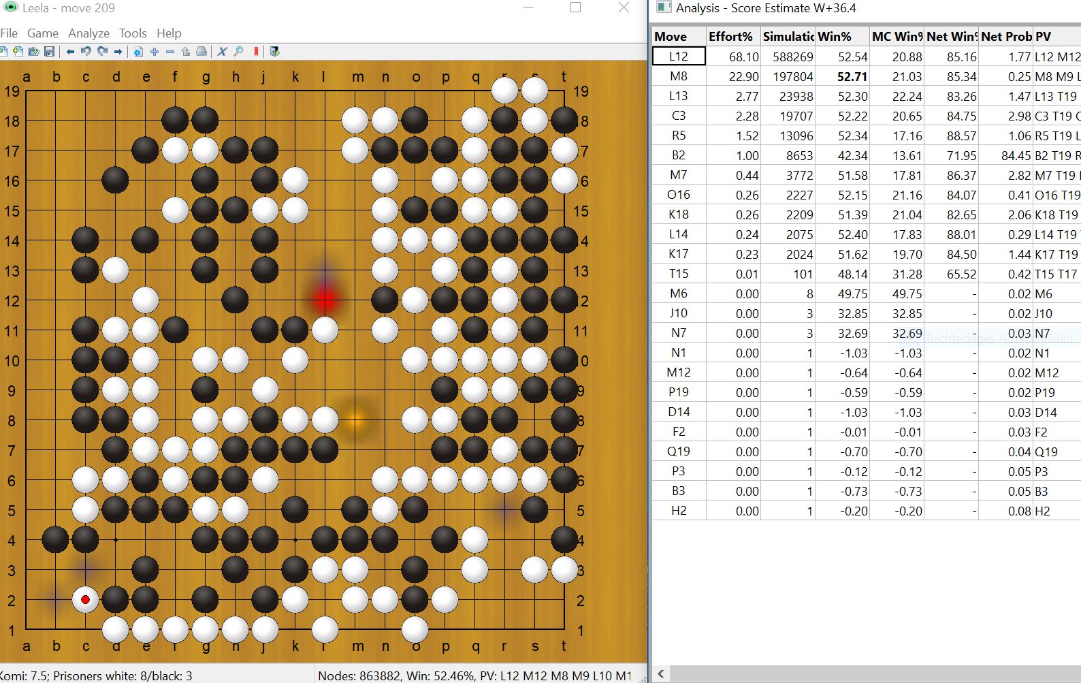This screenshot has width=1081, height=683.
Task: Open the Tools menu
Action: click(x=133, y=33)
